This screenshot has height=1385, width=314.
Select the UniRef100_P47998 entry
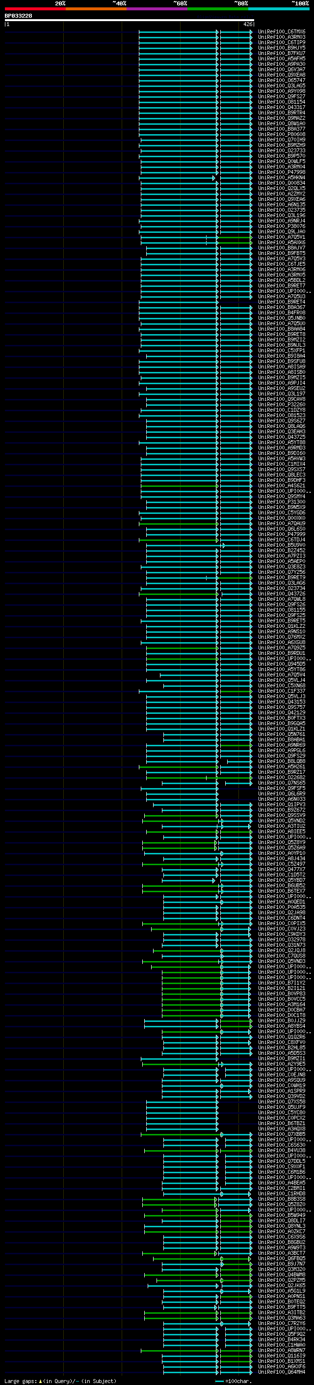pos(281,172)
